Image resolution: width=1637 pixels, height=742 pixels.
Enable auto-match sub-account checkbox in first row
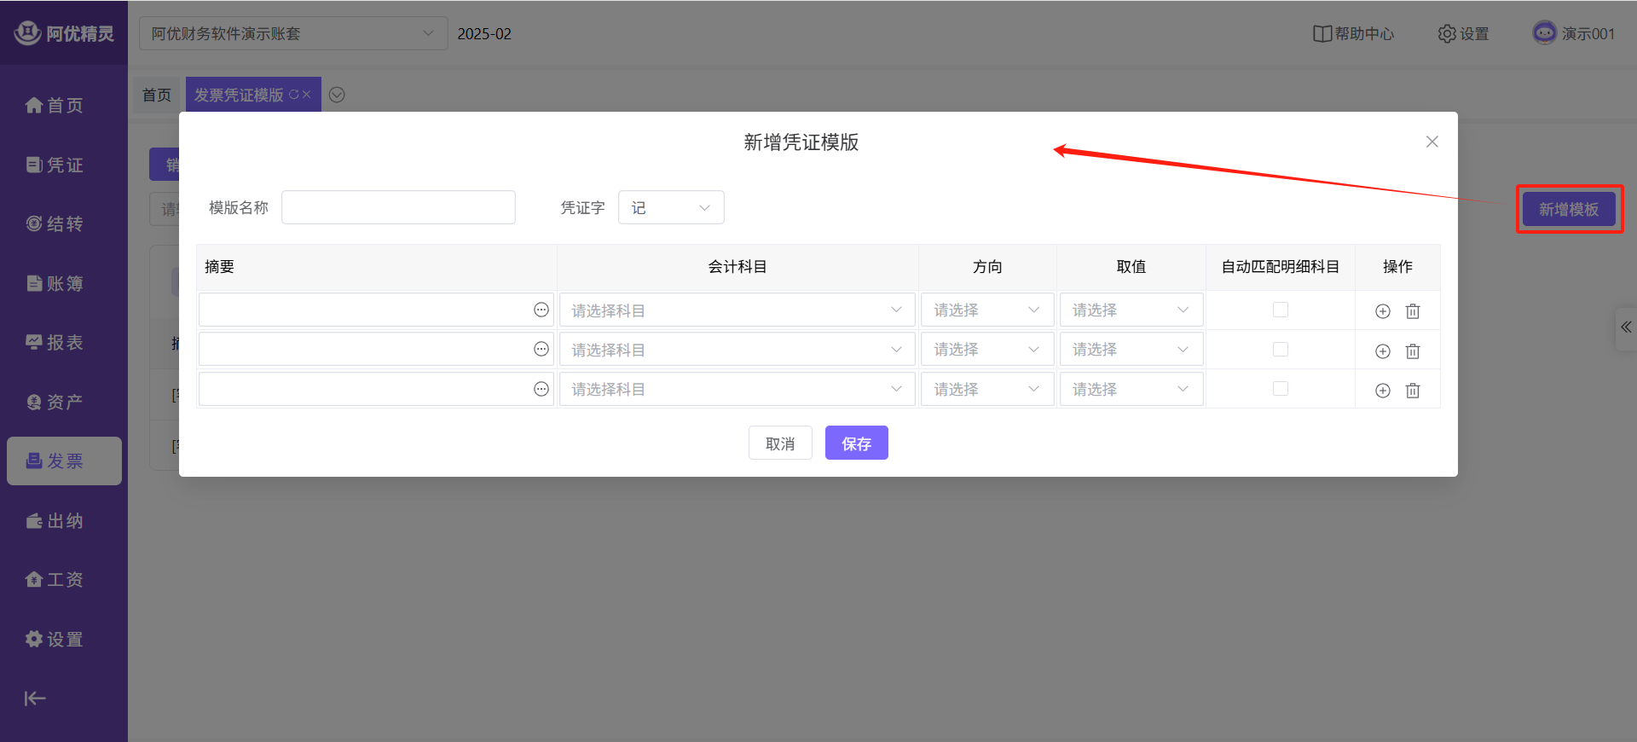pyautogui.click(x=1280, y=310)
